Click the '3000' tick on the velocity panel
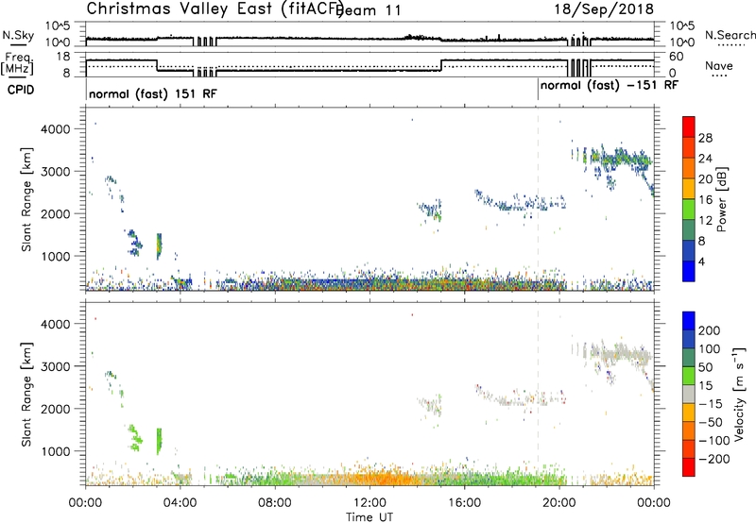Viewport: 756px width, 523px height. (58, 366)
